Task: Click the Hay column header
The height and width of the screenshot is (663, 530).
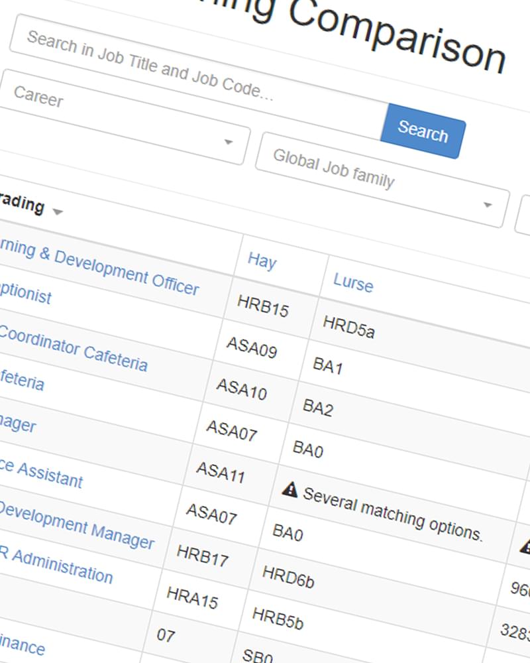Action: click(x=262, y=261)
